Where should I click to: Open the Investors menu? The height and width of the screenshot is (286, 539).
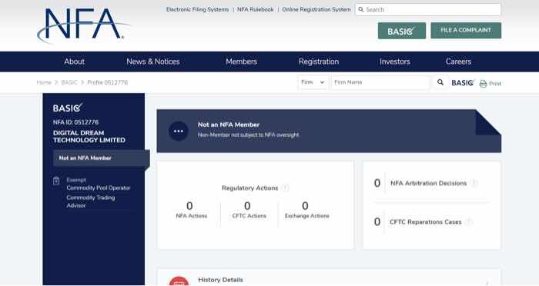(x=394, y=62)
